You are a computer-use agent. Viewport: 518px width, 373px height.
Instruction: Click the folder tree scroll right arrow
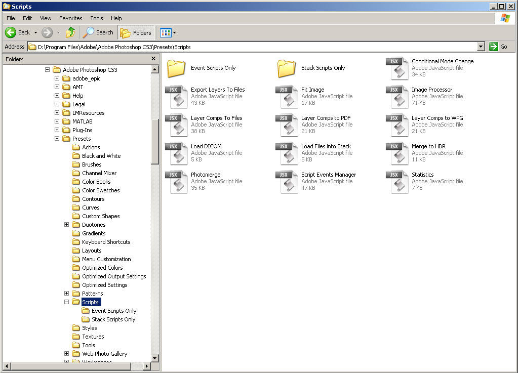(x=147, y=366)
